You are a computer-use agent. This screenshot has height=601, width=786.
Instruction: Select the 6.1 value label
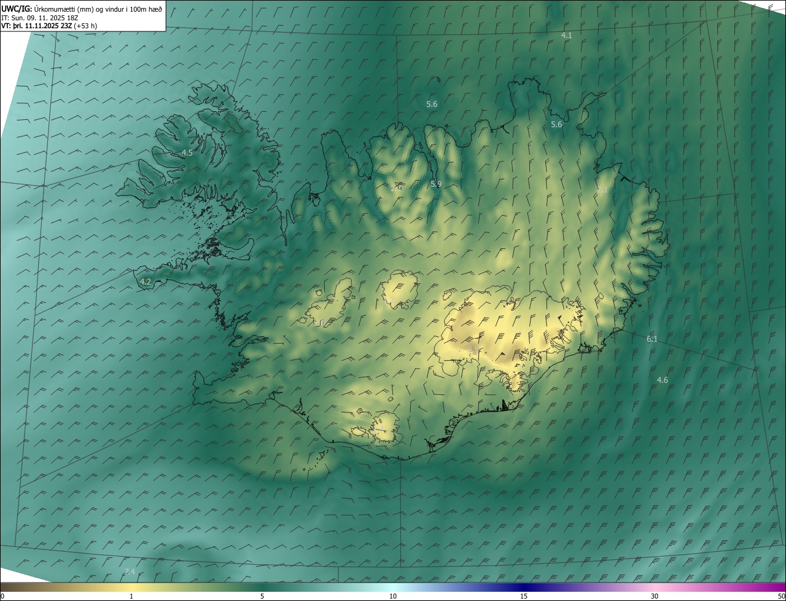(x=652, y=339)
